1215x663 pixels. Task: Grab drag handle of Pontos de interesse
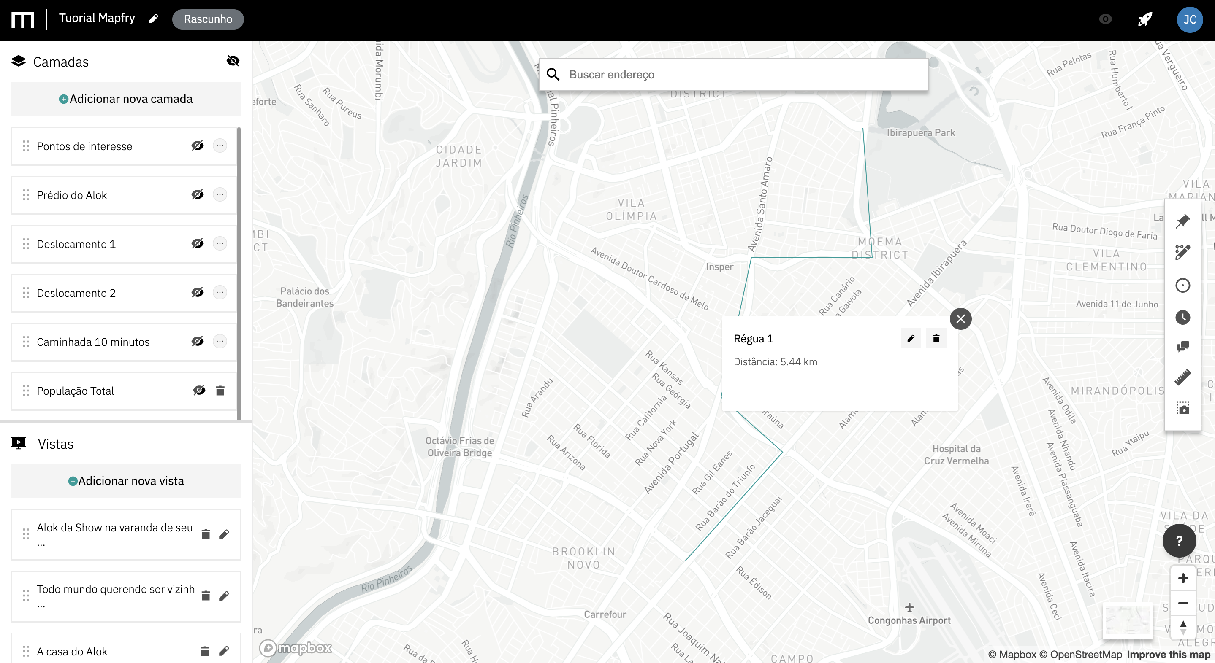(x=26, y=146)
